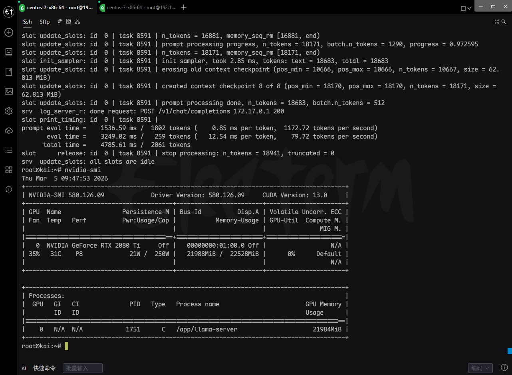Screen dimensions: 512x375
Task: Click the 快速命令 quick commands button
Action: coord(44,368)
